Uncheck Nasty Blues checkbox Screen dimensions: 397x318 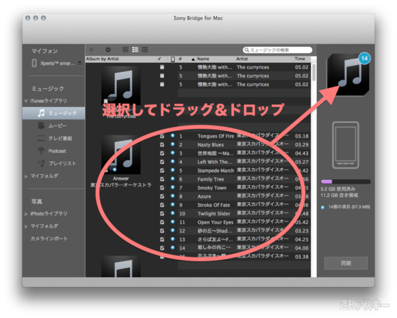[x=162, y=145]
